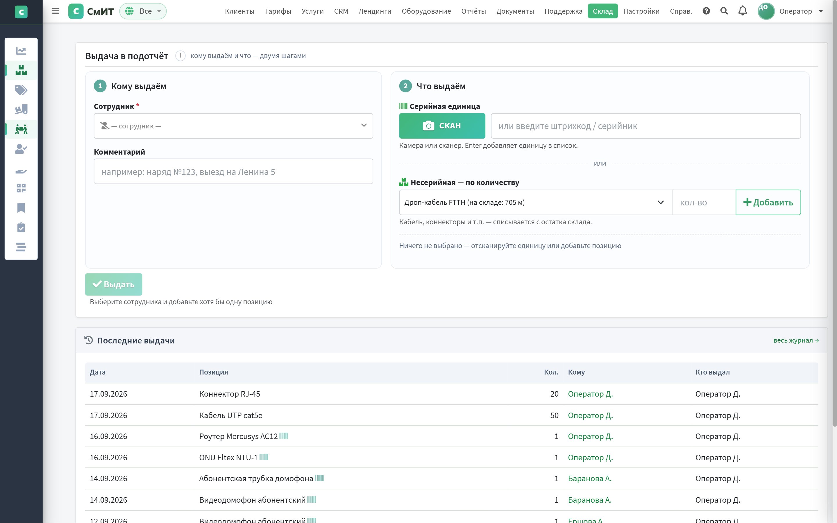Viewport: 837px width, 523px height.
Task: Click the Добавить button
Action: 768,202
